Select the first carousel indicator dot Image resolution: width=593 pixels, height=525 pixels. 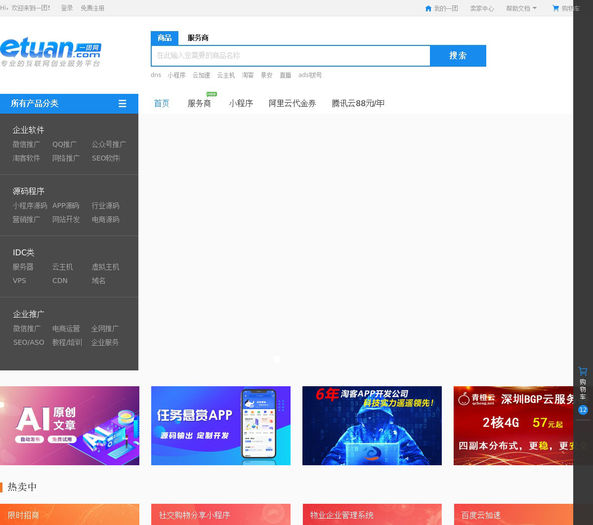[277, 359]
